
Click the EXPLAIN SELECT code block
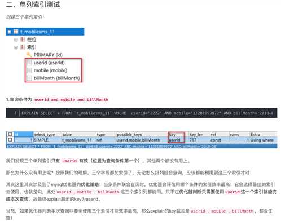(142, 113)
